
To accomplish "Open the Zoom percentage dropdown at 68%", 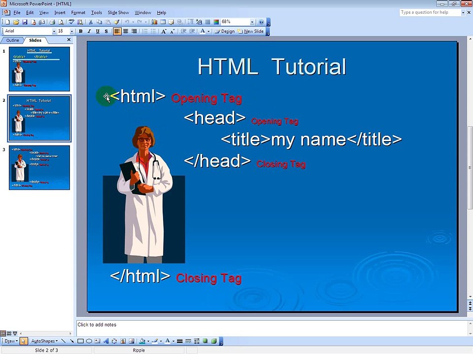I will 252,22.
